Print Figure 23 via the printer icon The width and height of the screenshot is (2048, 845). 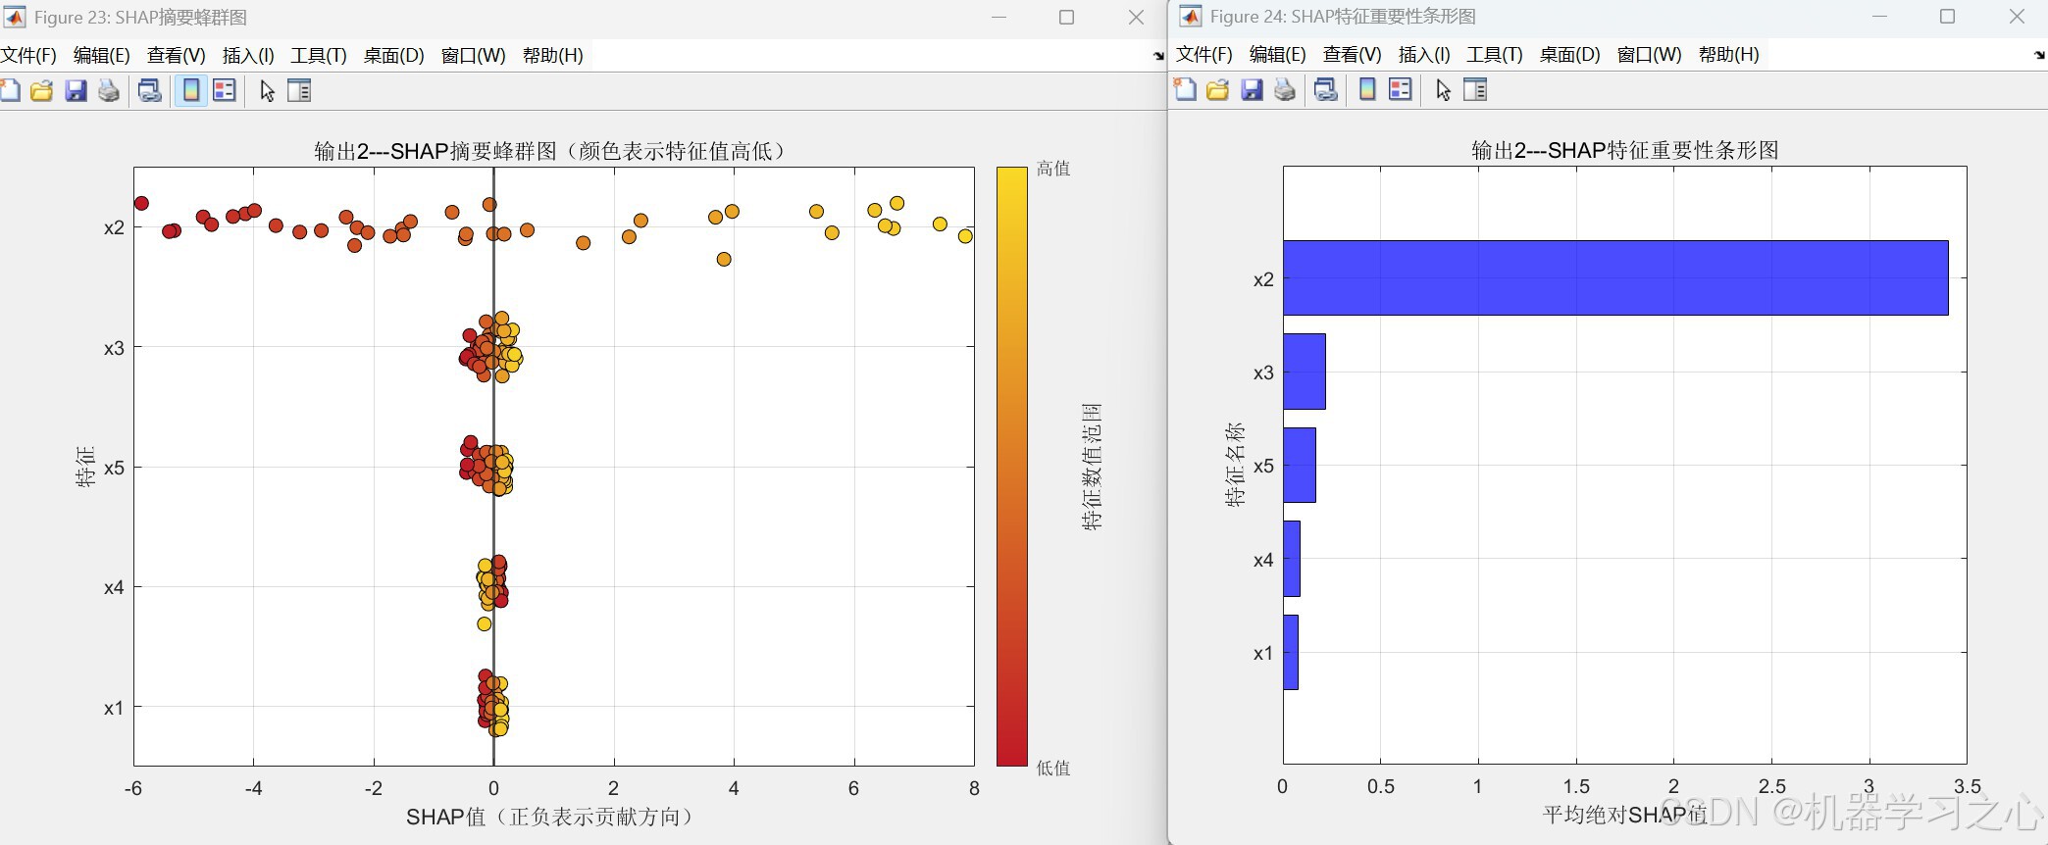pos(109,91)
